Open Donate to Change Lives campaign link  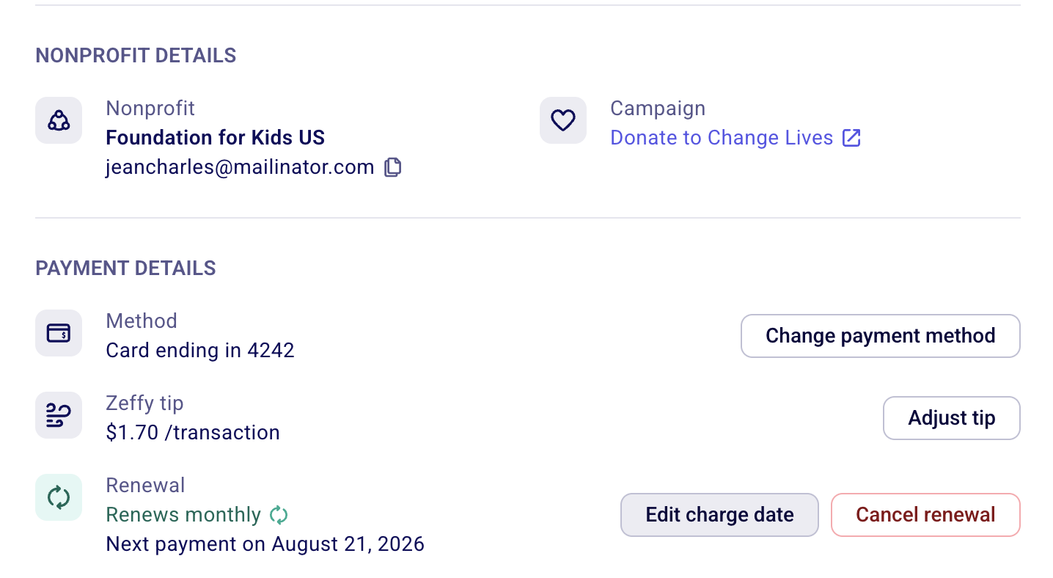(x=722, y=138)
